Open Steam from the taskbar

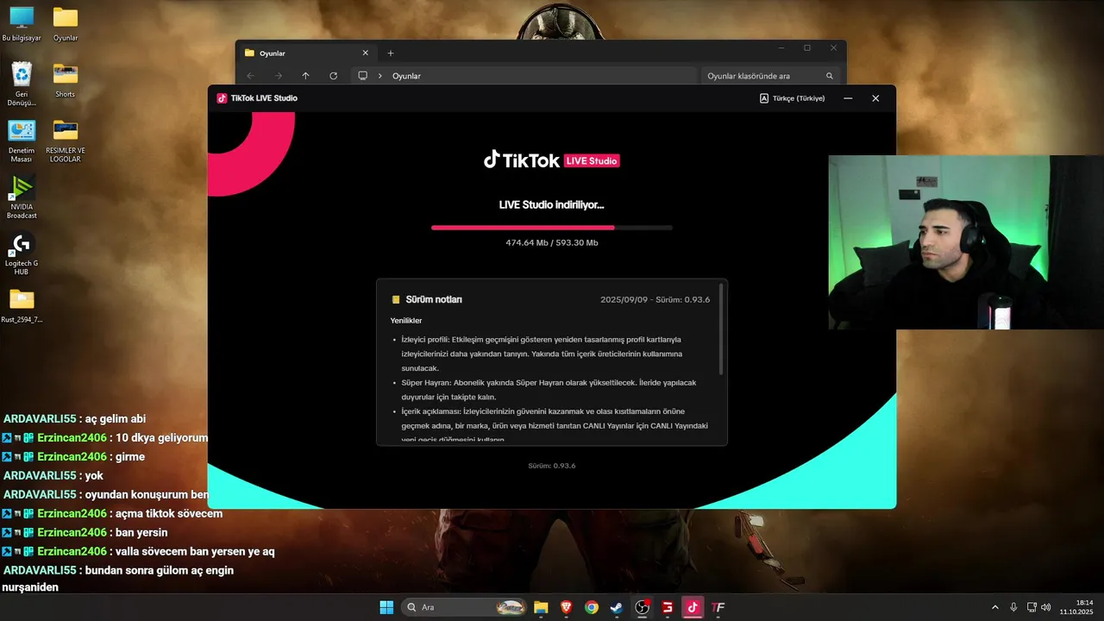pyautogui.click(x=617, y=607)
